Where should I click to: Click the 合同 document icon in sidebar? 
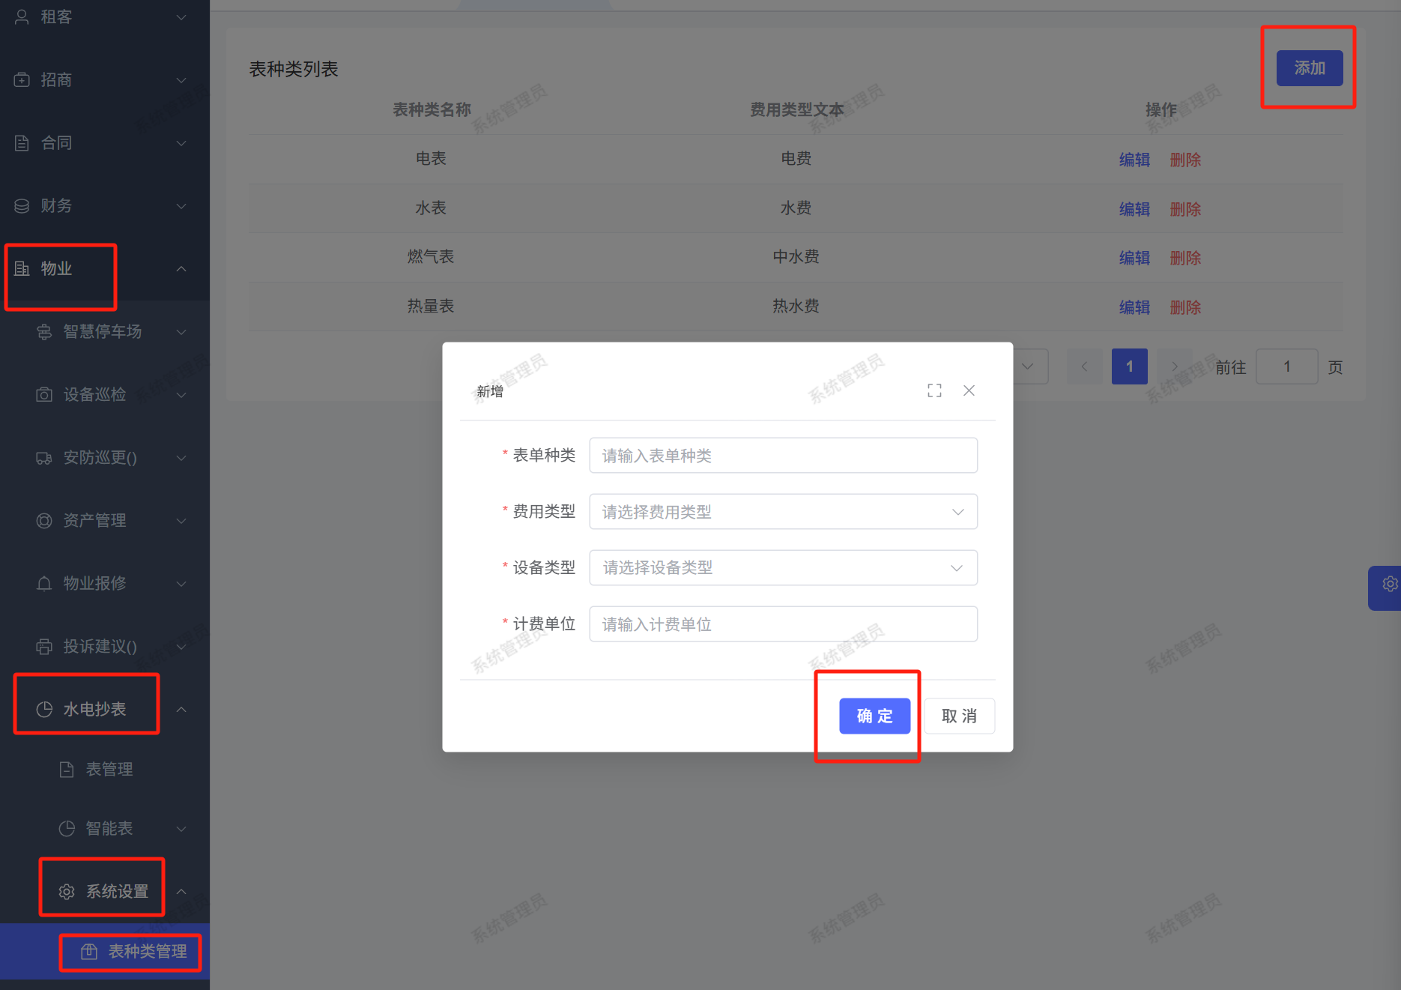pyautogui.click(x=22, y=143)
